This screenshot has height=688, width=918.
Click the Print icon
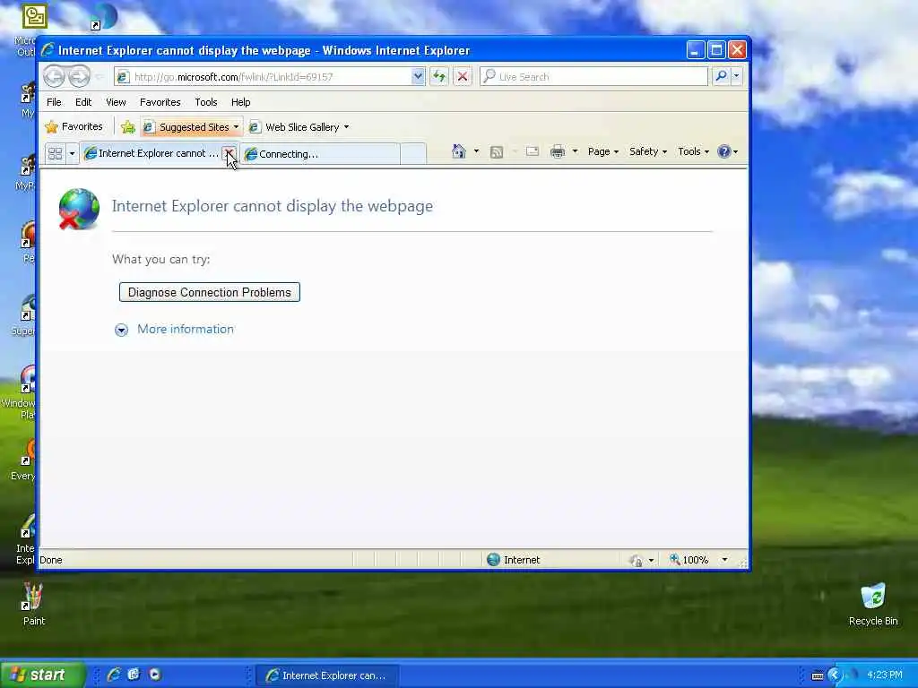coord(558,151)
